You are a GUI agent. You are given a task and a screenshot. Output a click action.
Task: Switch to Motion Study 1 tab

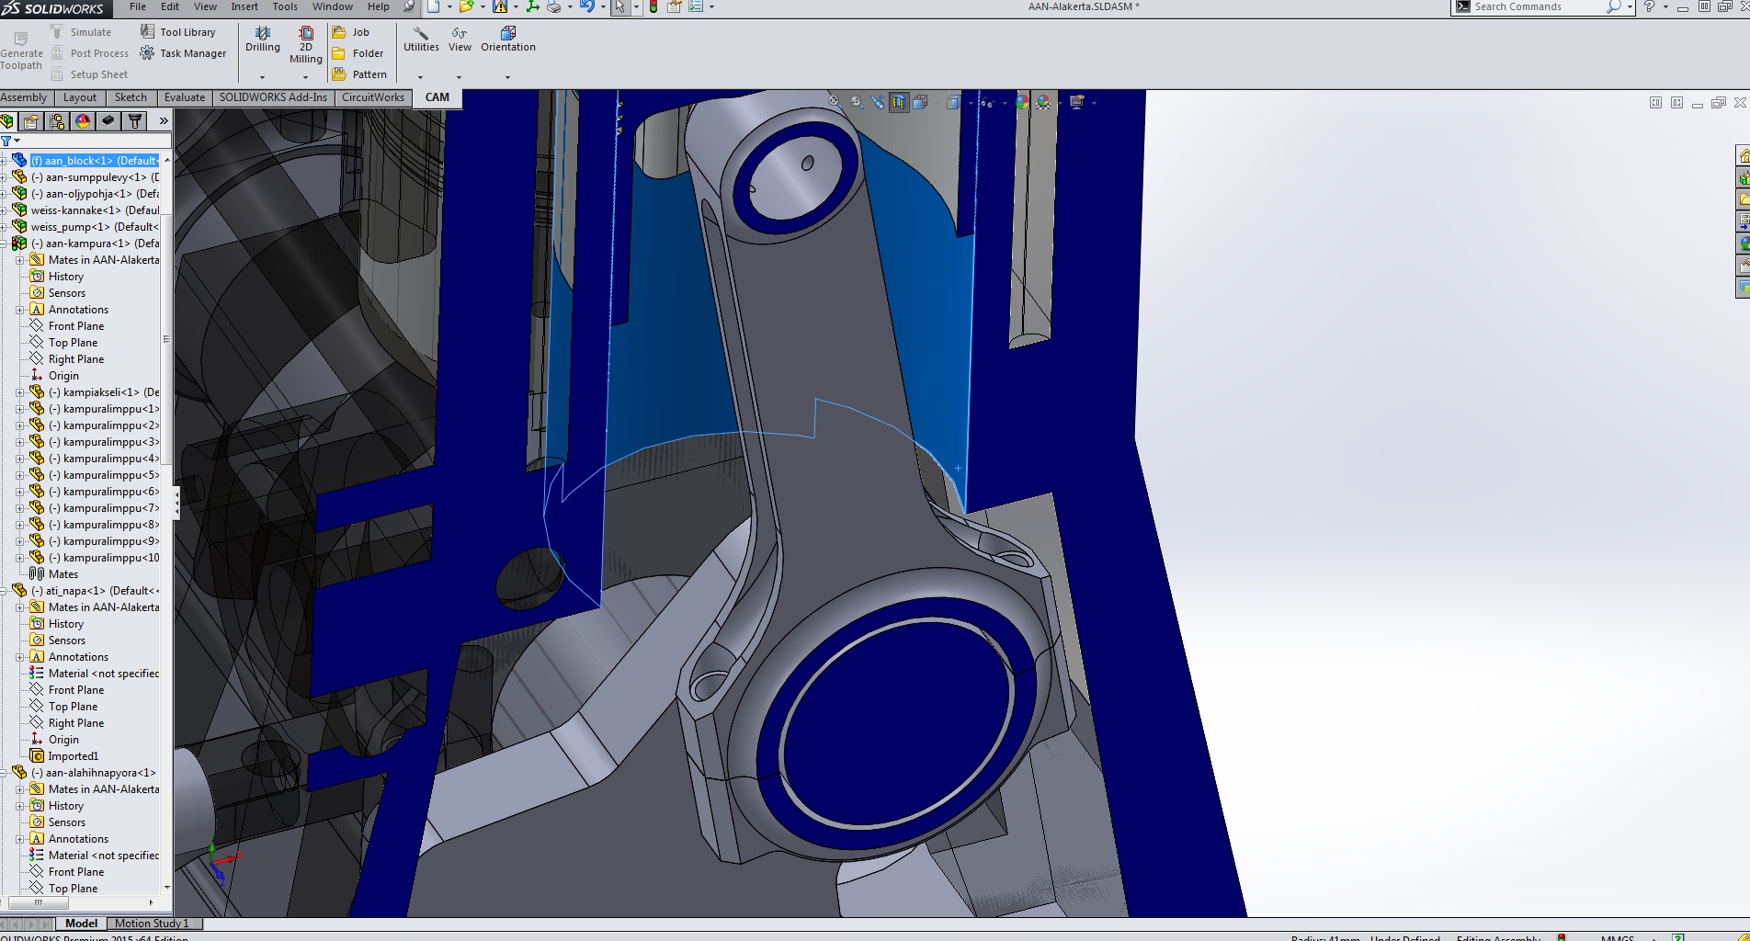pos(151,924)
